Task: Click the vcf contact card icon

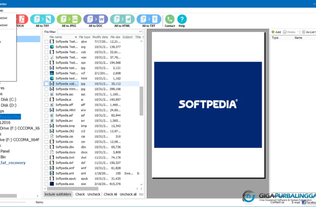Action: point(52,73)
